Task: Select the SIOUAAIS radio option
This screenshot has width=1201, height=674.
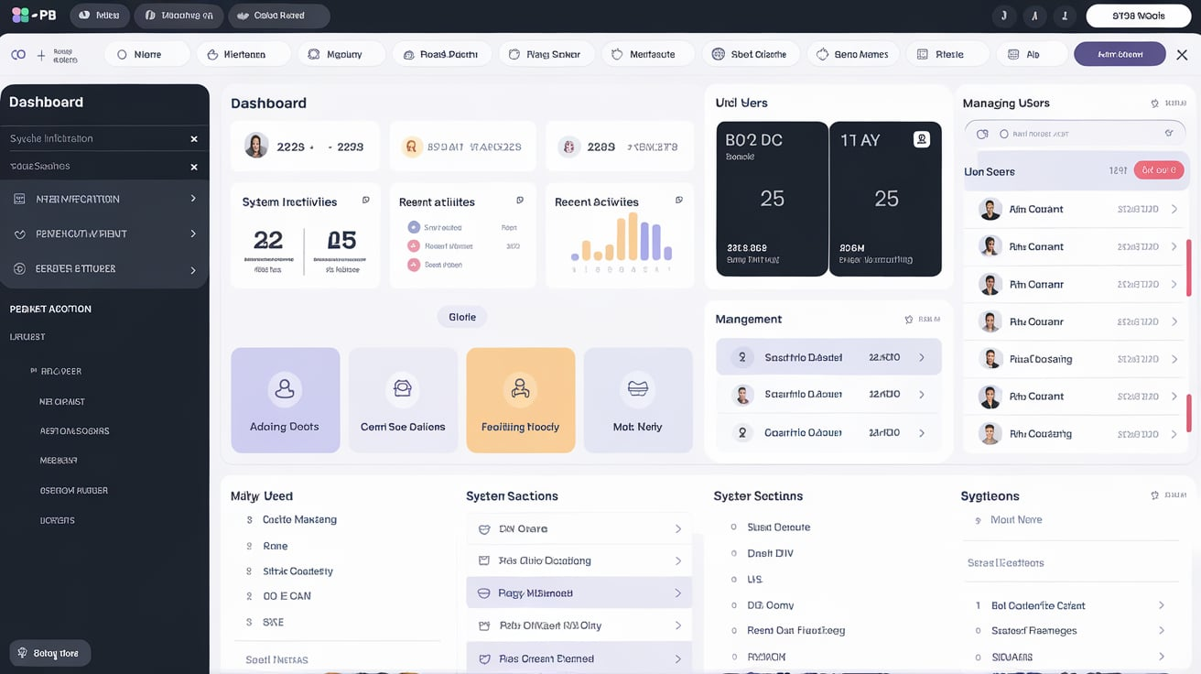Action: 979,657
